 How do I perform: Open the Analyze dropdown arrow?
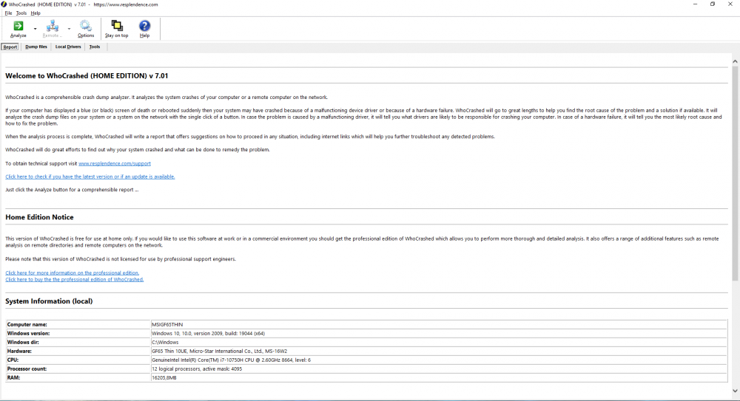(x=35, y=30)
